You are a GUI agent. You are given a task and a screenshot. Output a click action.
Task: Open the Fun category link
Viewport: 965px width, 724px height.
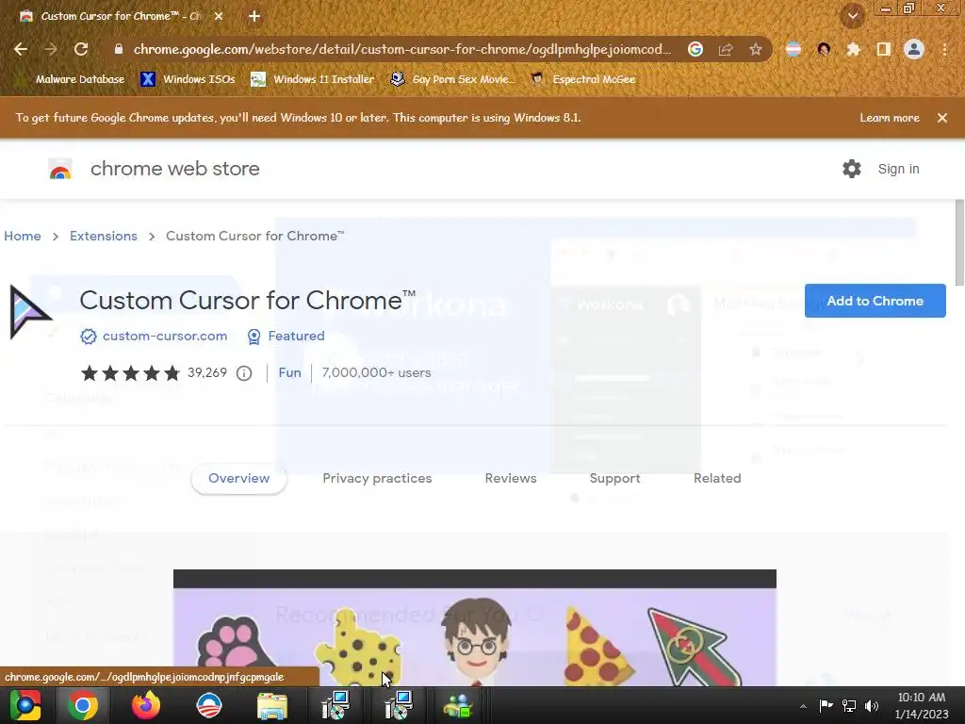click(289, 372)
